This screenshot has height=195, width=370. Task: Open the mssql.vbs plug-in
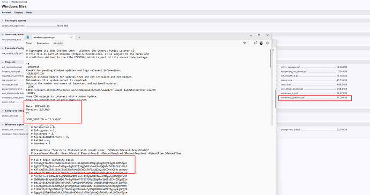click(x=286, y=80)
